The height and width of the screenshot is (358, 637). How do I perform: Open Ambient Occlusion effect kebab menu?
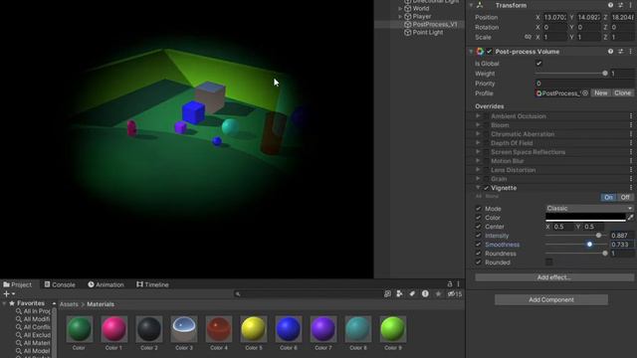[631, 116]
